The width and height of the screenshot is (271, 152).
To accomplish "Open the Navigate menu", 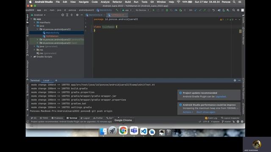I will coord(84,2).
